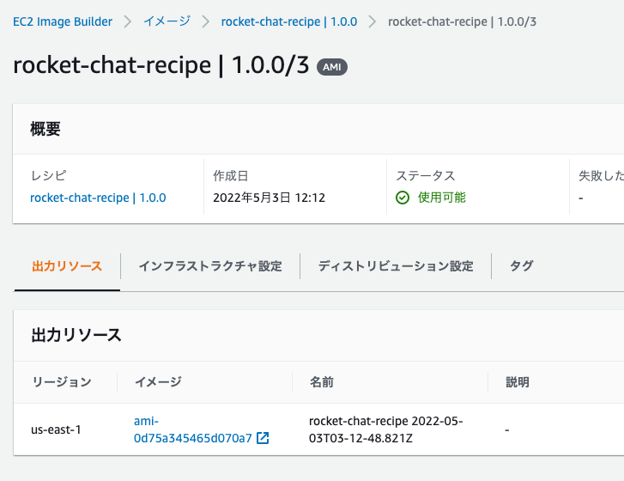
Task: Click the 名前 column header
Action: point(322,382)
